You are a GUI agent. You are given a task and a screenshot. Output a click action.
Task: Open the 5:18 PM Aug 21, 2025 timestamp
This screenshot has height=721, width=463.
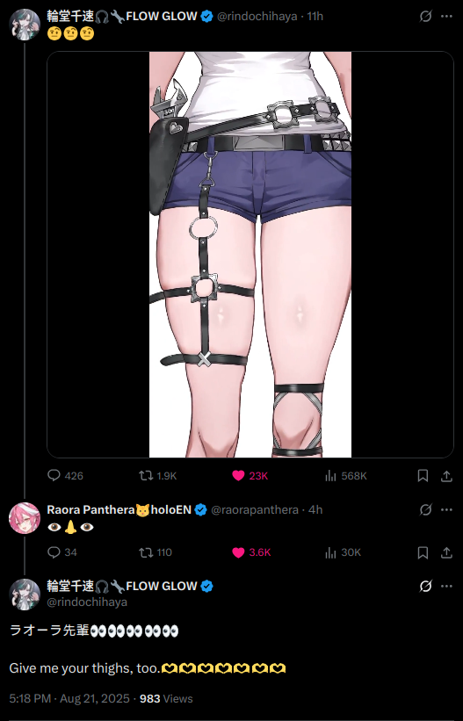[69, 698]
